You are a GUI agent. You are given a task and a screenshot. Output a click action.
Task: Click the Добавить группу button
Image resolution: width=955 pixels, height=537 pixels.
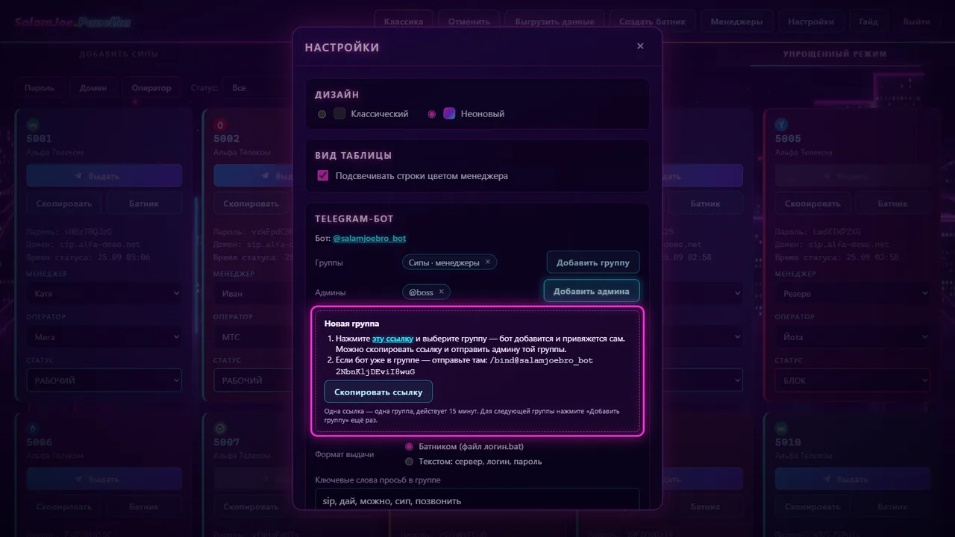point(593,263)
